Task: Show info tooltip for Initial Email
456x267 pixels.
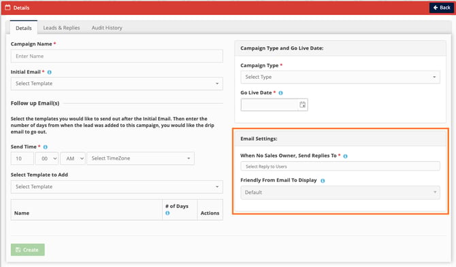Action: pos(50,72)
